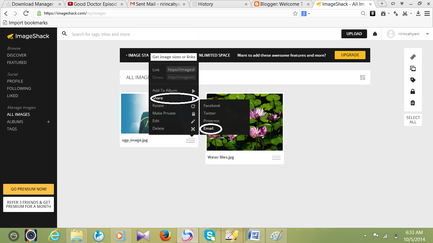Click the trash delete icon in right panel
Viewport: 433px width, 243px height.
(413, 103)
